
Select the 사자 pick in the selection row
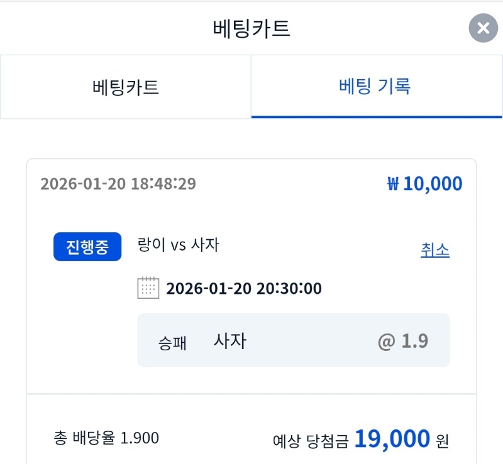(230, 341)
